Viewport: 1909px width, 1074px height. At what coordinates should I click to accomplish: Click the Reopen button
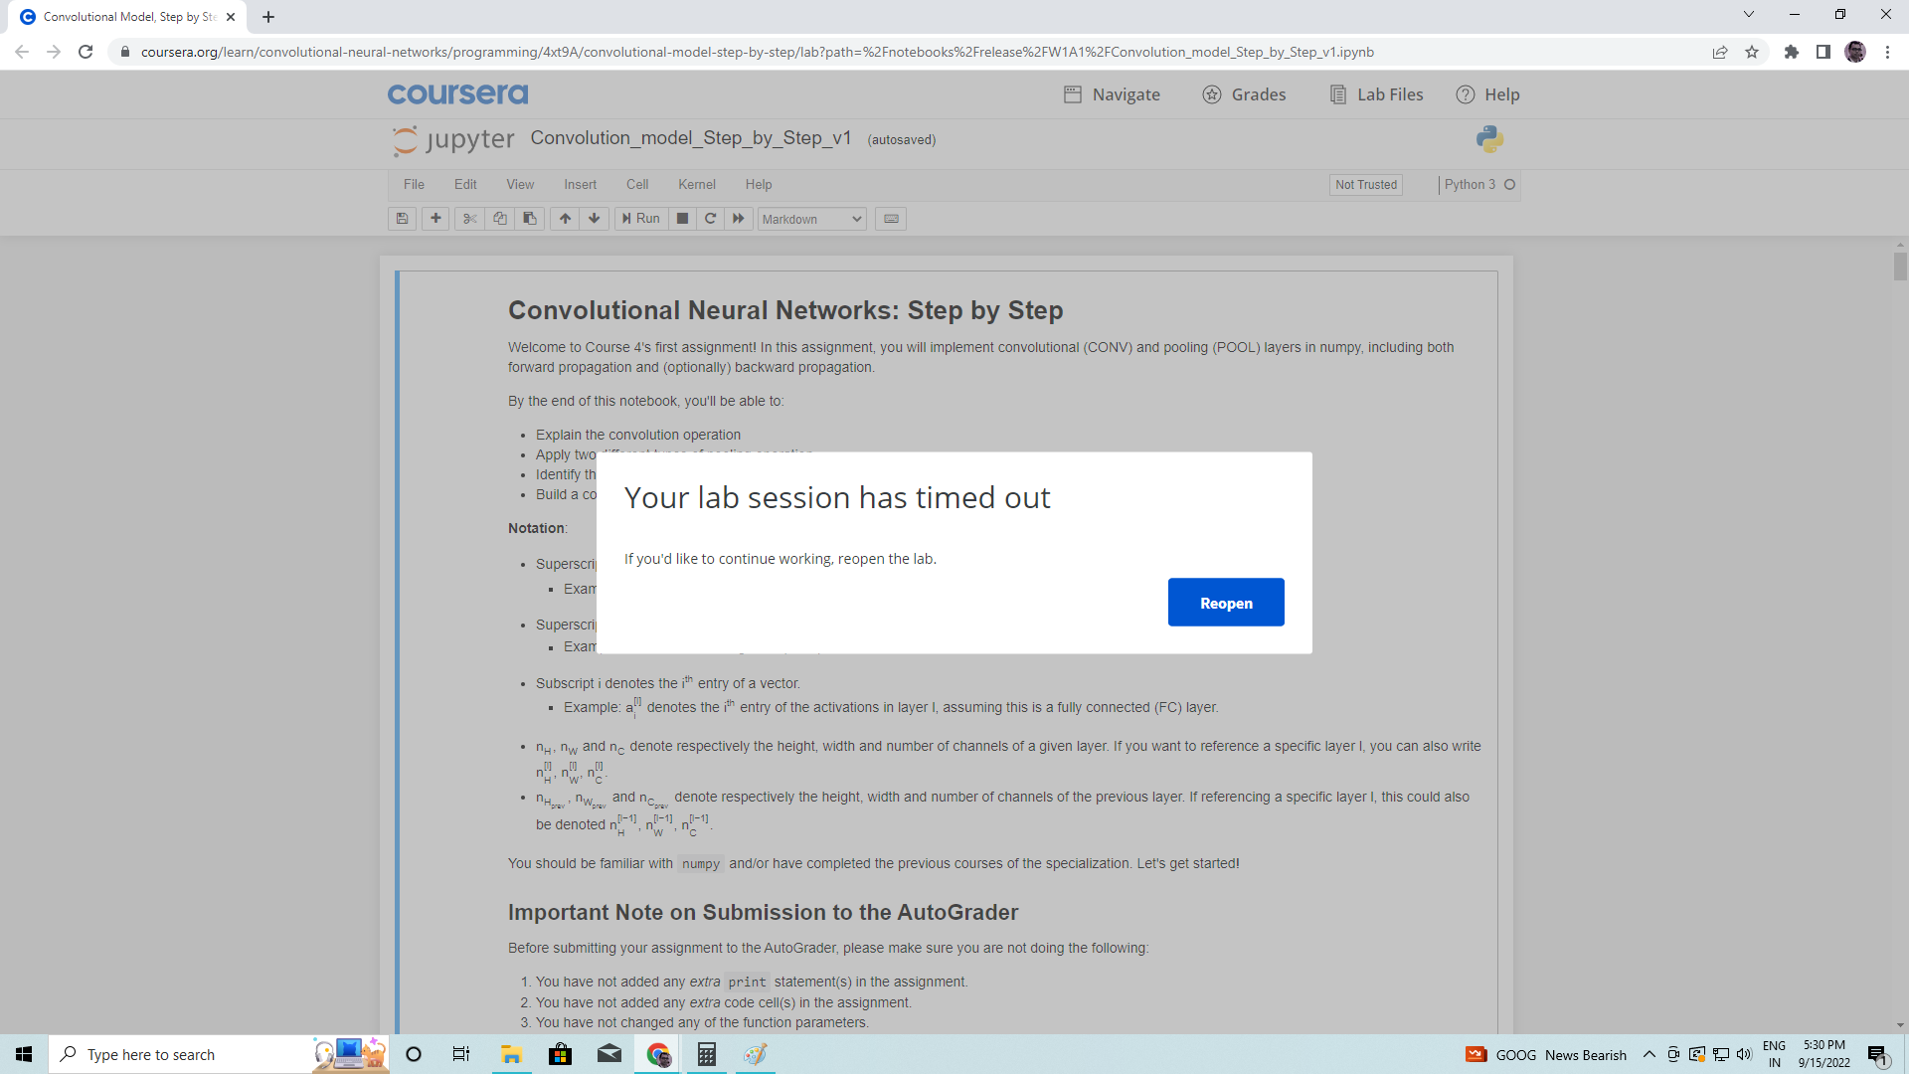(1225, 602)
